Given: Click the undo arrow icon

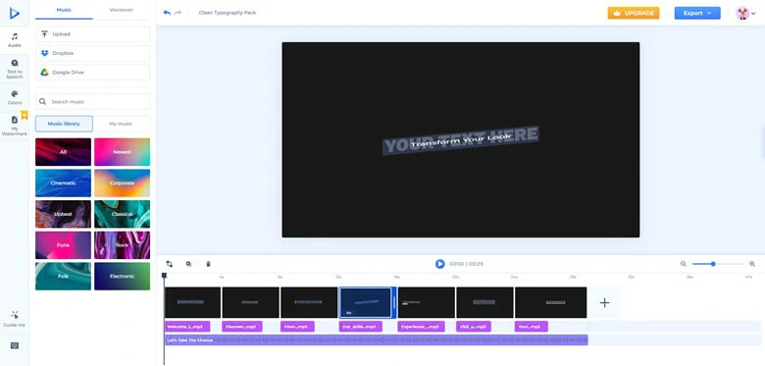Looking at the screenshot, I should click(x=167, y=13).
